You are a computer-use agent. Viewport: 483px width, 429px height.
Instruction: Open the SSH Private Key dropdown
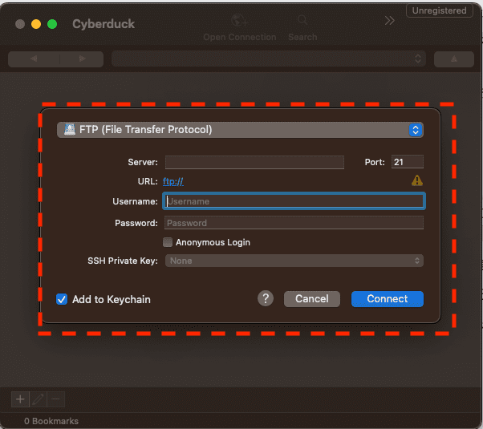click(294, 261)
